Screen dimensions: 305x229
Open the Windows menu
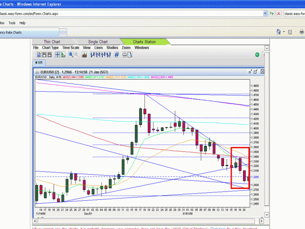[x=142, y=48]
